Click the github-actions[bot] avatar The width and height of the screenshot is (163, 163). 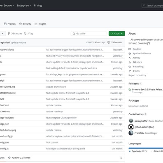[131, 127]
